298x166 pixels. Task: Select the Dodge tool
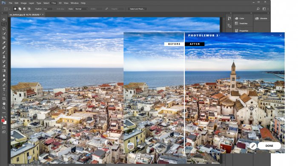click(x=4, y=80)
